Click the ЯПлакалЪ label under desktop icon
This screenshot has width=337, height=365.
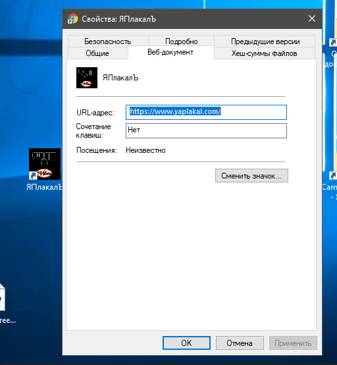(44, 187)
